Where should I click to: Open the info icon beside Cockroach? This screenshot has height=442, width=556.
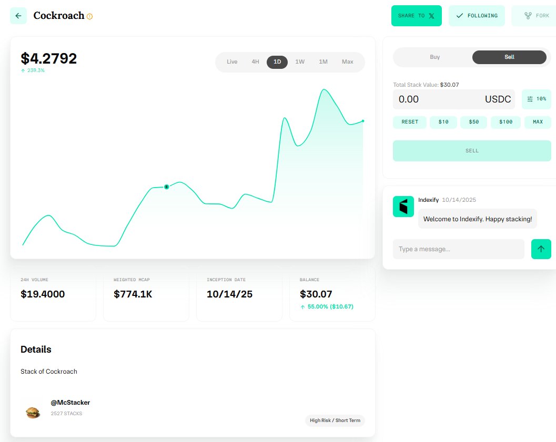90,16
